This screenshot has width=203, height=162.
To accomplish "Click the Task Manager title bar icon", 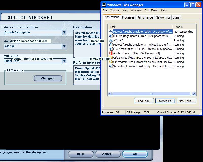I will [x=104, y=5].
